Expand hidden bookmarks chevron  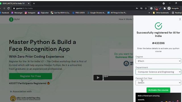(x=149, y=13)
